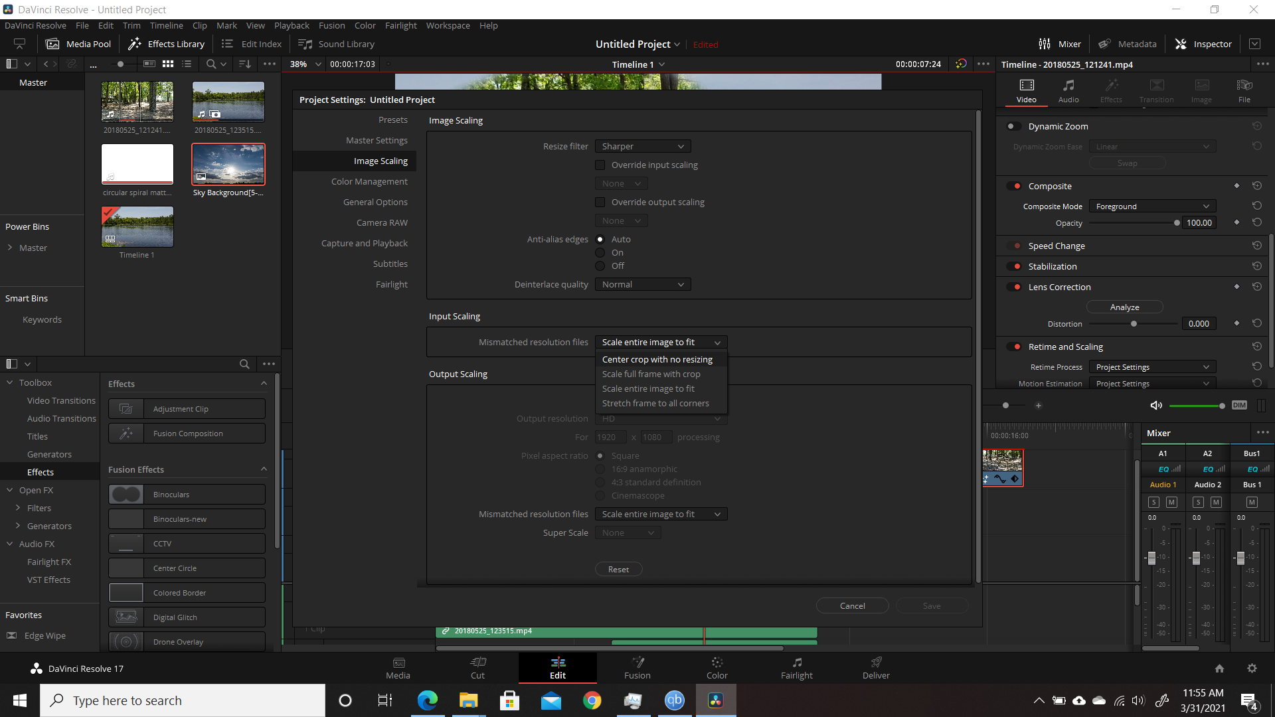Screen dimensions: 1275x717
Task: Reset the Distortion value
Action: [x=1257, y=323]
